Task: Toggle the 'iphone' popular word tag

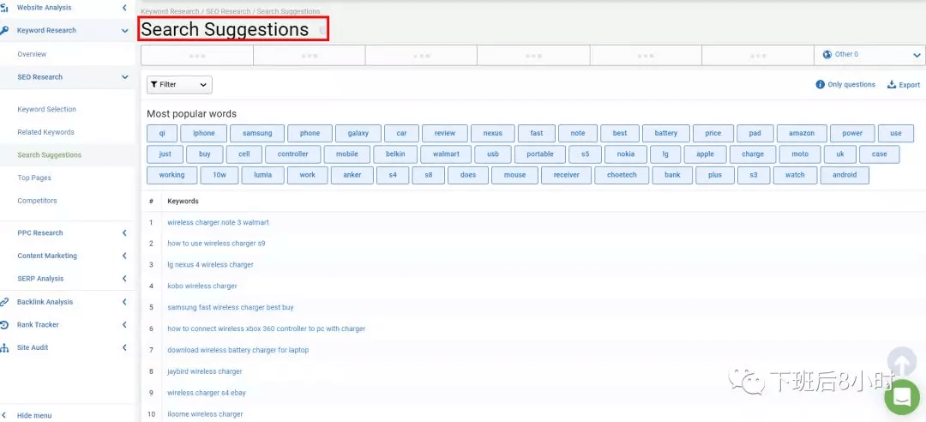Action: (x=204, y=134)
